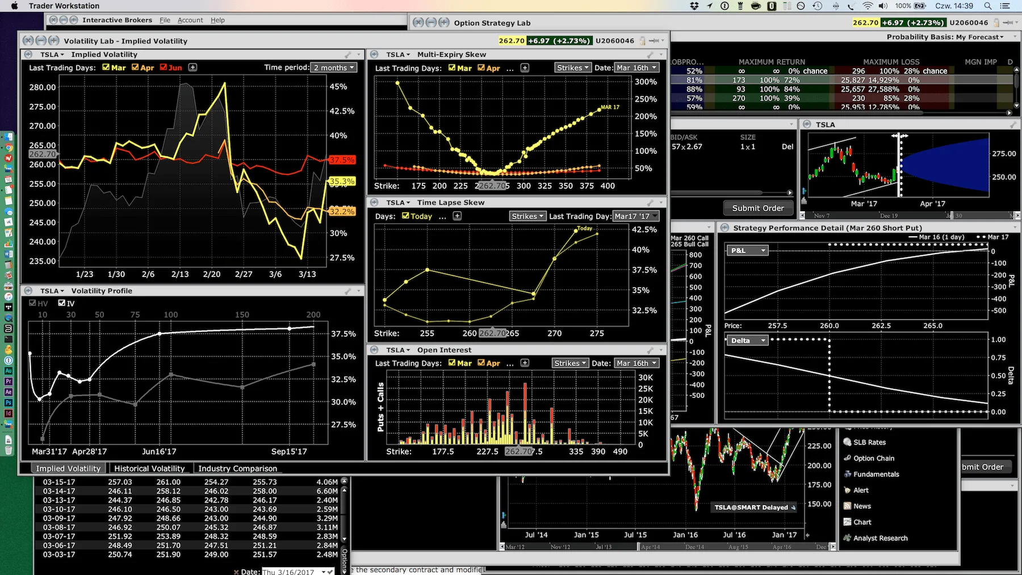The width and height of the screenshot is (1022, 575).
Task: Click the circular plus icon beside TSLA Time Lapse Skew
Action: pyautogui.click(x=375, y=203)
